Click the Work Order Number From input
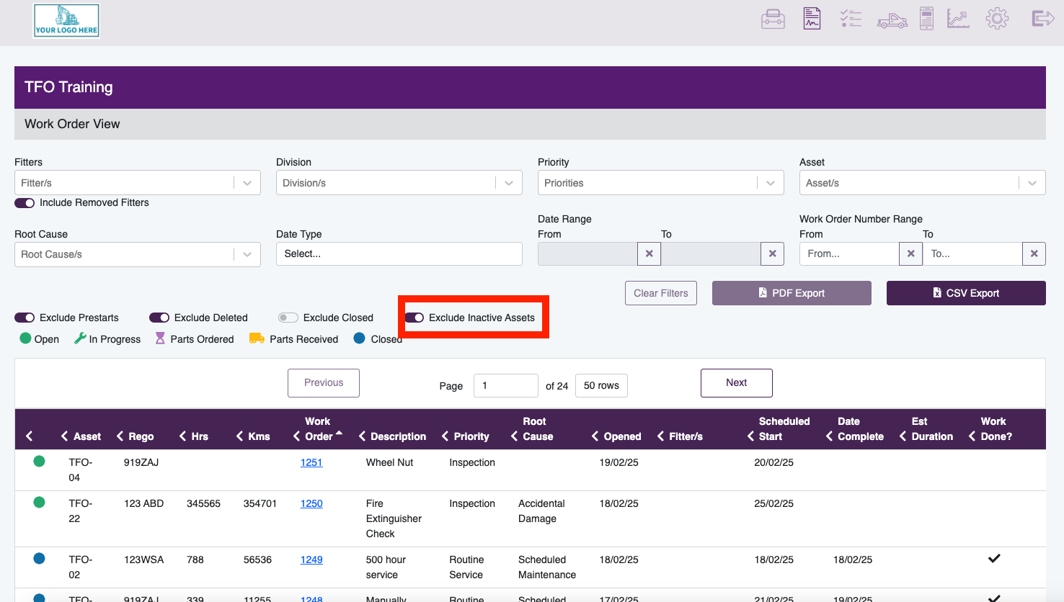 pyautogui.click(x=849, y=253)
